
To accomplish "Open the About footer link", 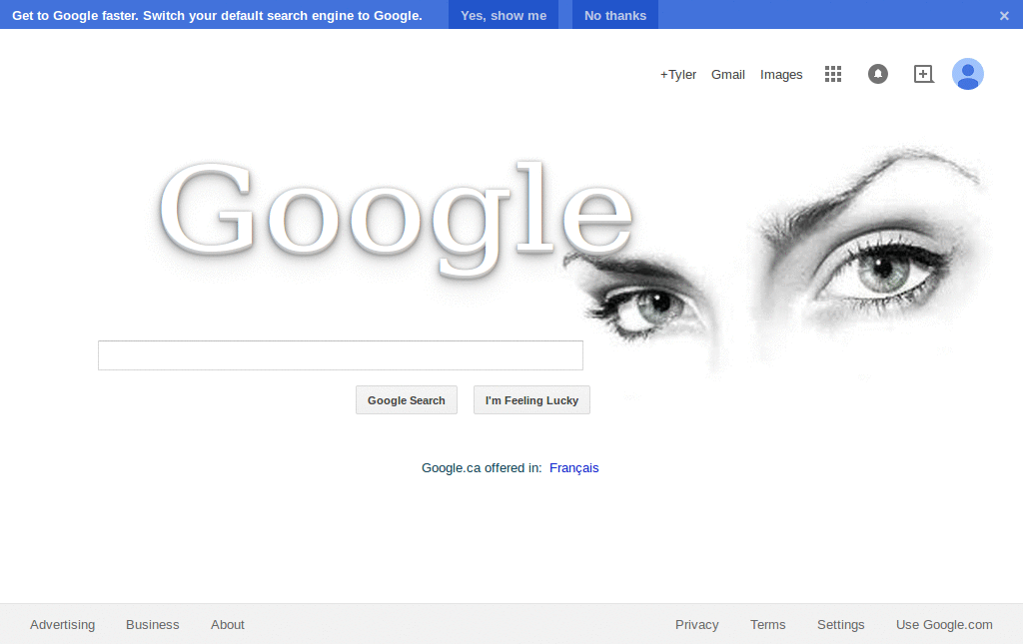I will pyautogui.click(x=228, y=624).
